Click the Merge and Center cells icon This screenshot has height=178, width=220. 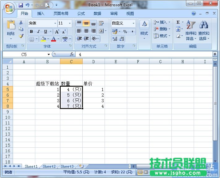[101, 31]
